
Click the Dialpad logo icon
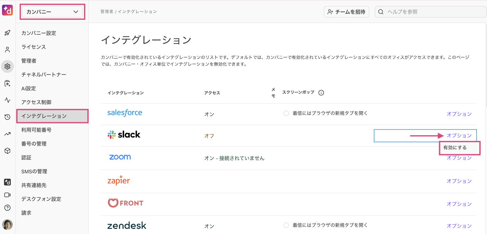(7, 10)
